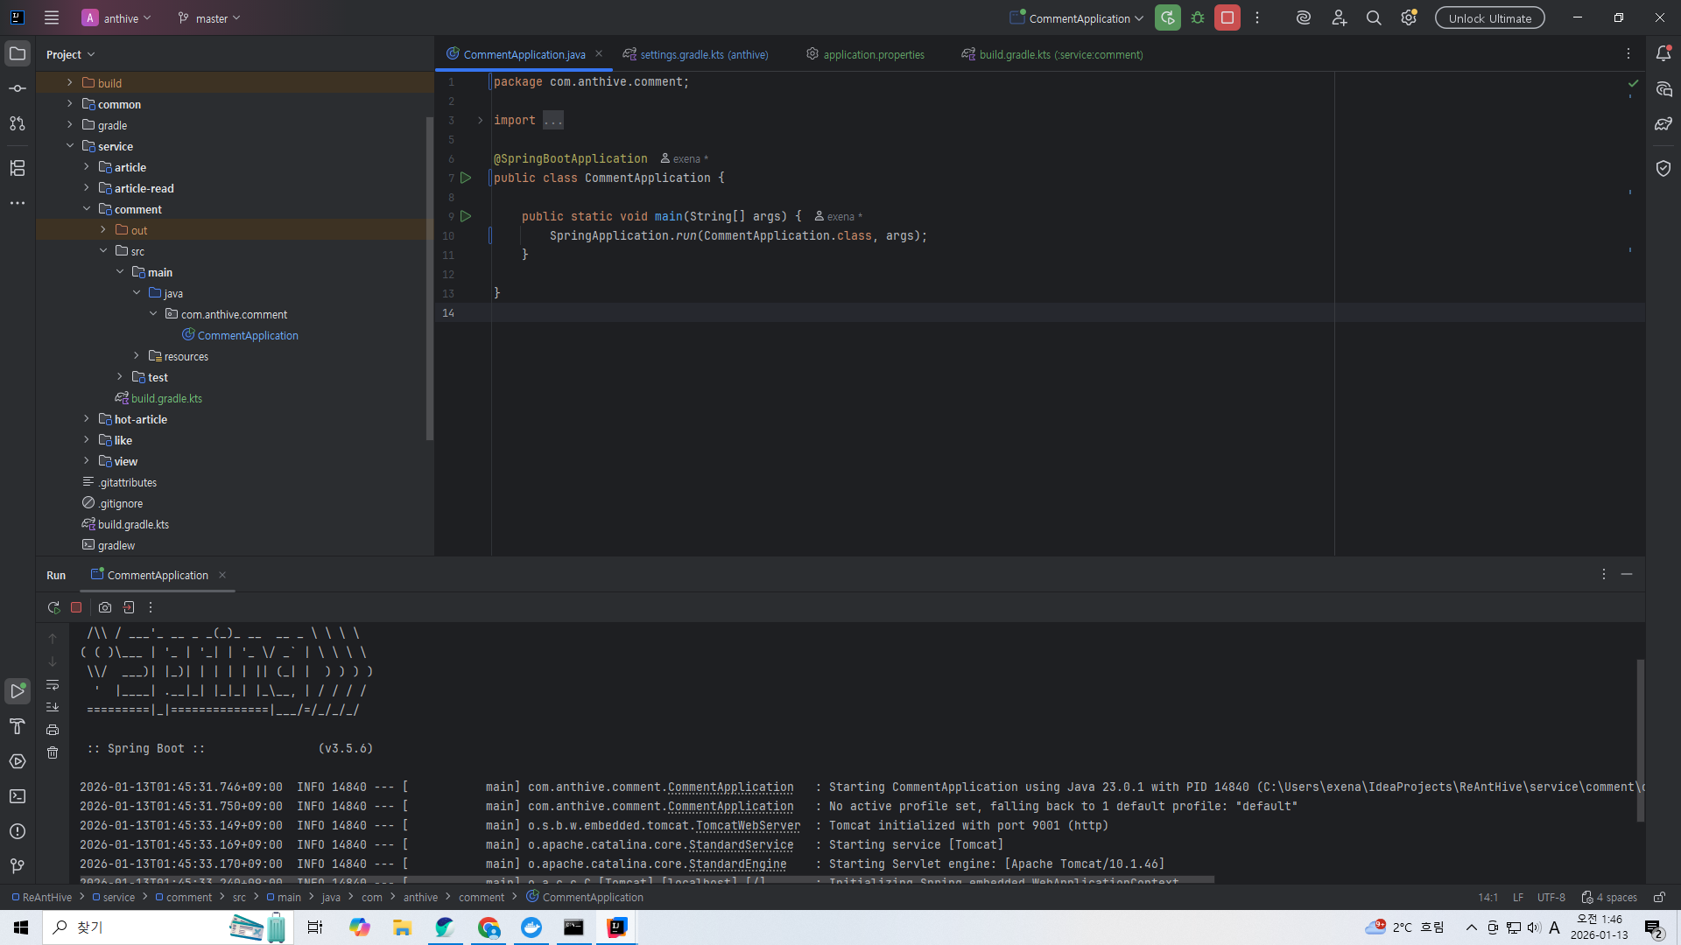Click TomcatWebServer link in console log

[x=748, y=825]
